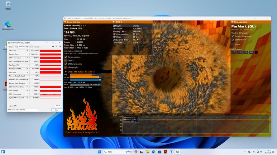277x155 pixels.
Task: Click the GPU-Z screenshot camera icon
Action: (x=52, y=47)
